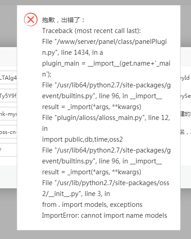The width and height of the screenshot is (191, 239).
Task: Click the input field containing a slash
Action: coord(9,150)
